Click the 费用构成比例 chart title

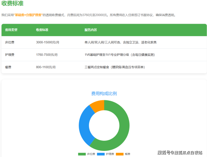point(104,93)
